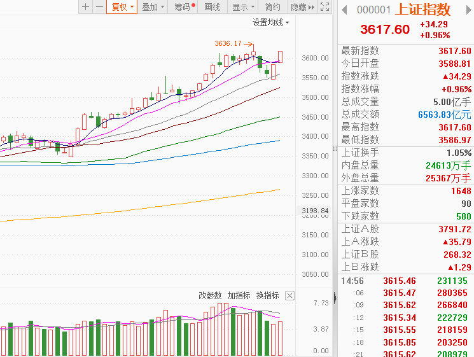Click the tick volume 231135
Viewport: 474px width, 357px height.
coord(452,281)
